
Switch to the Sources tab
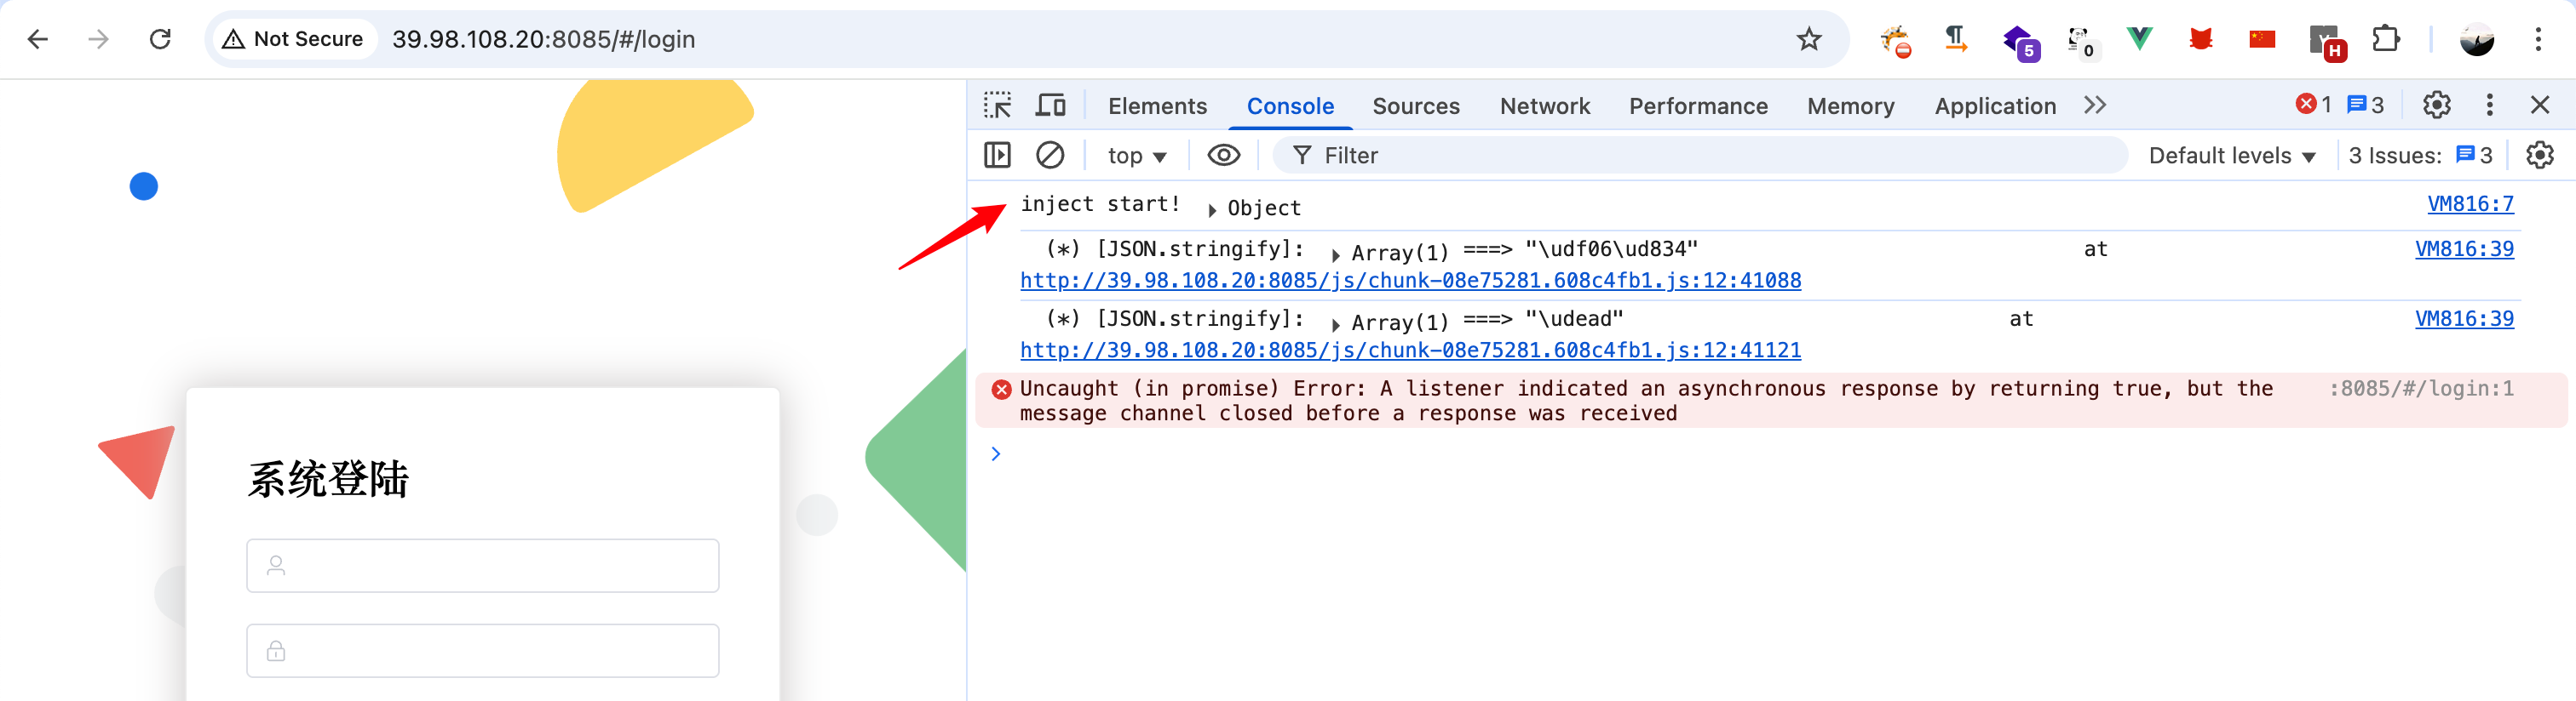coord(1415,105)
